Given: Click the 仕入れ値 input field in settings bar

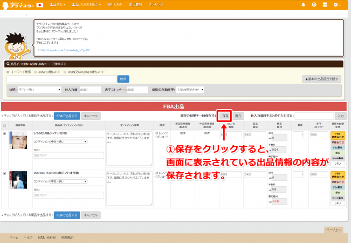Looking at the screenshot, I should (x=90, y=90).
